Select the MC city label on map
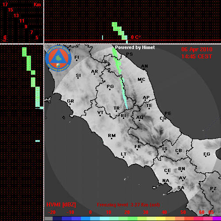 [141, 80]
